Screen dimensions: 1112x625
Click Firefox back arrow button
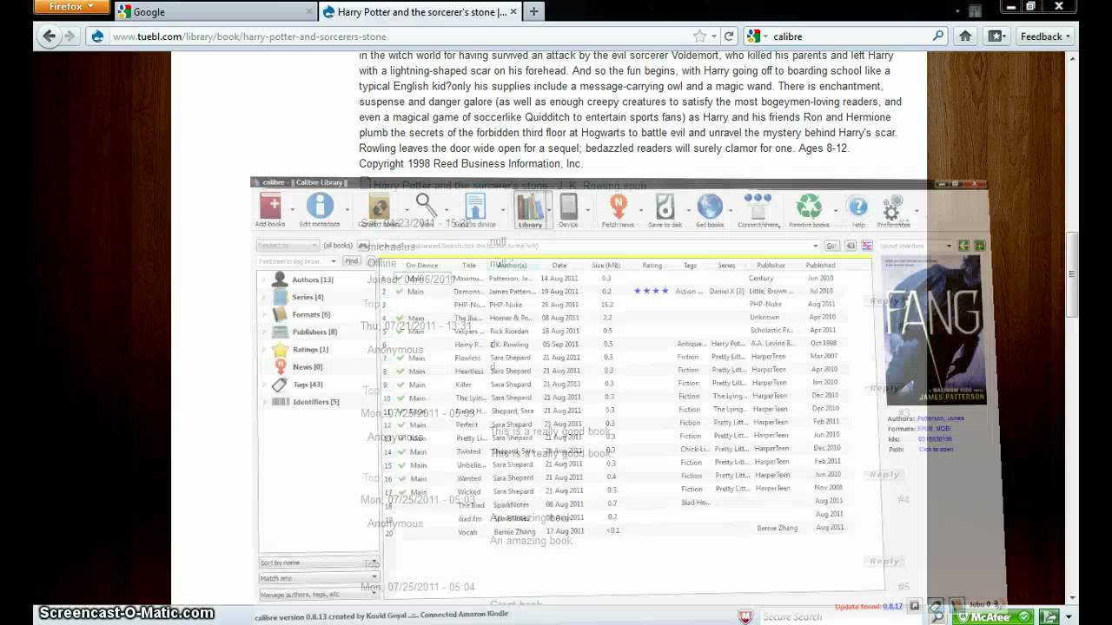[x=49, y=36]
